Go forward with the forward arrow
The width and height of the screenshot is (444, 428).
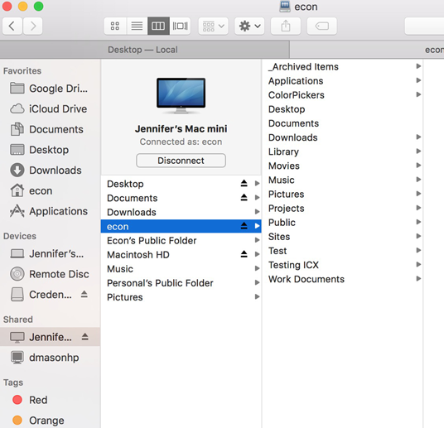33,26
